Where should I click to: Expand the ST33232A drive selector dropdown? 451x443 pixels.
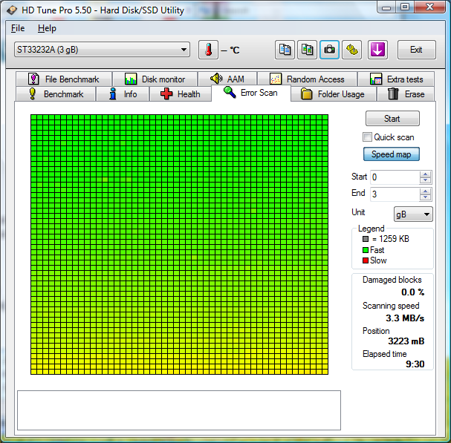point(102,50)
